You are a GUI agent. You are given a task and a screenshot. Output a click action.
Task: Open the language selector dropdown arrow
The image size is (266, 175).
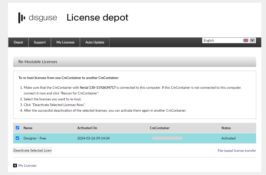252,40
